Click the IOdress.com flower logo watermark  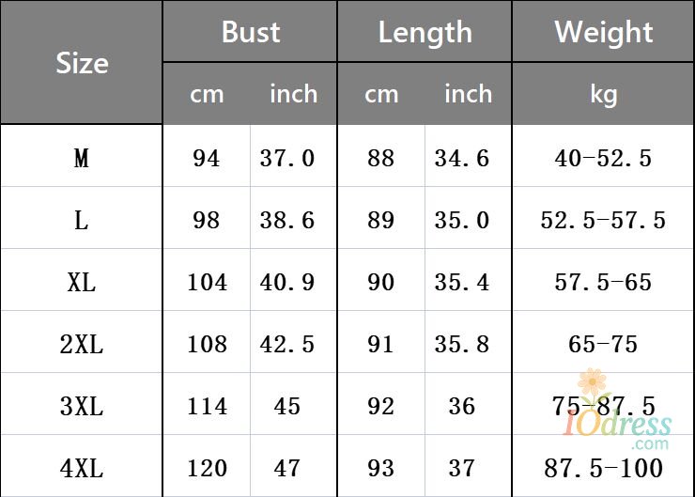point(616,411)
